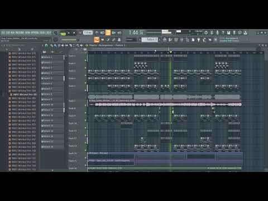Select Pattern 1 in the picker
268x201 pixels.
(x=52, y=58)
